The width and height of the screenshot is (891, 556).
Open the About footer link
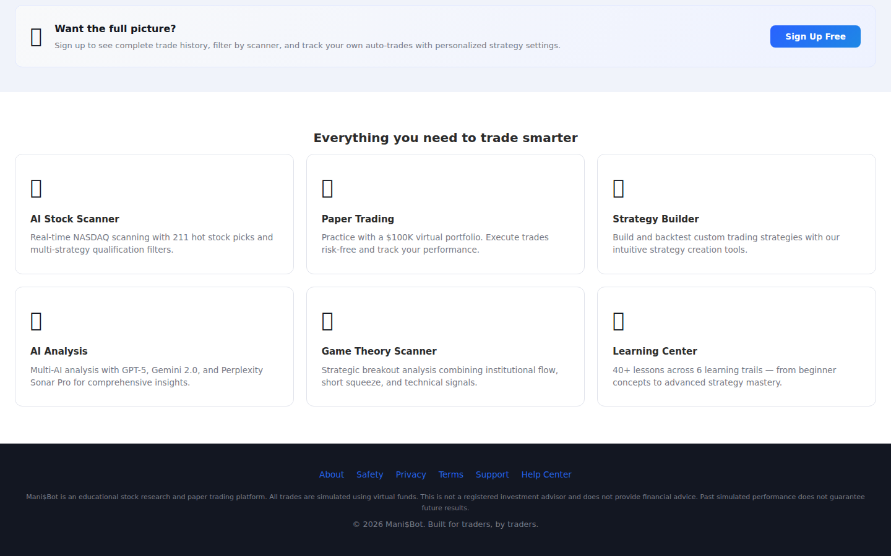332,474
